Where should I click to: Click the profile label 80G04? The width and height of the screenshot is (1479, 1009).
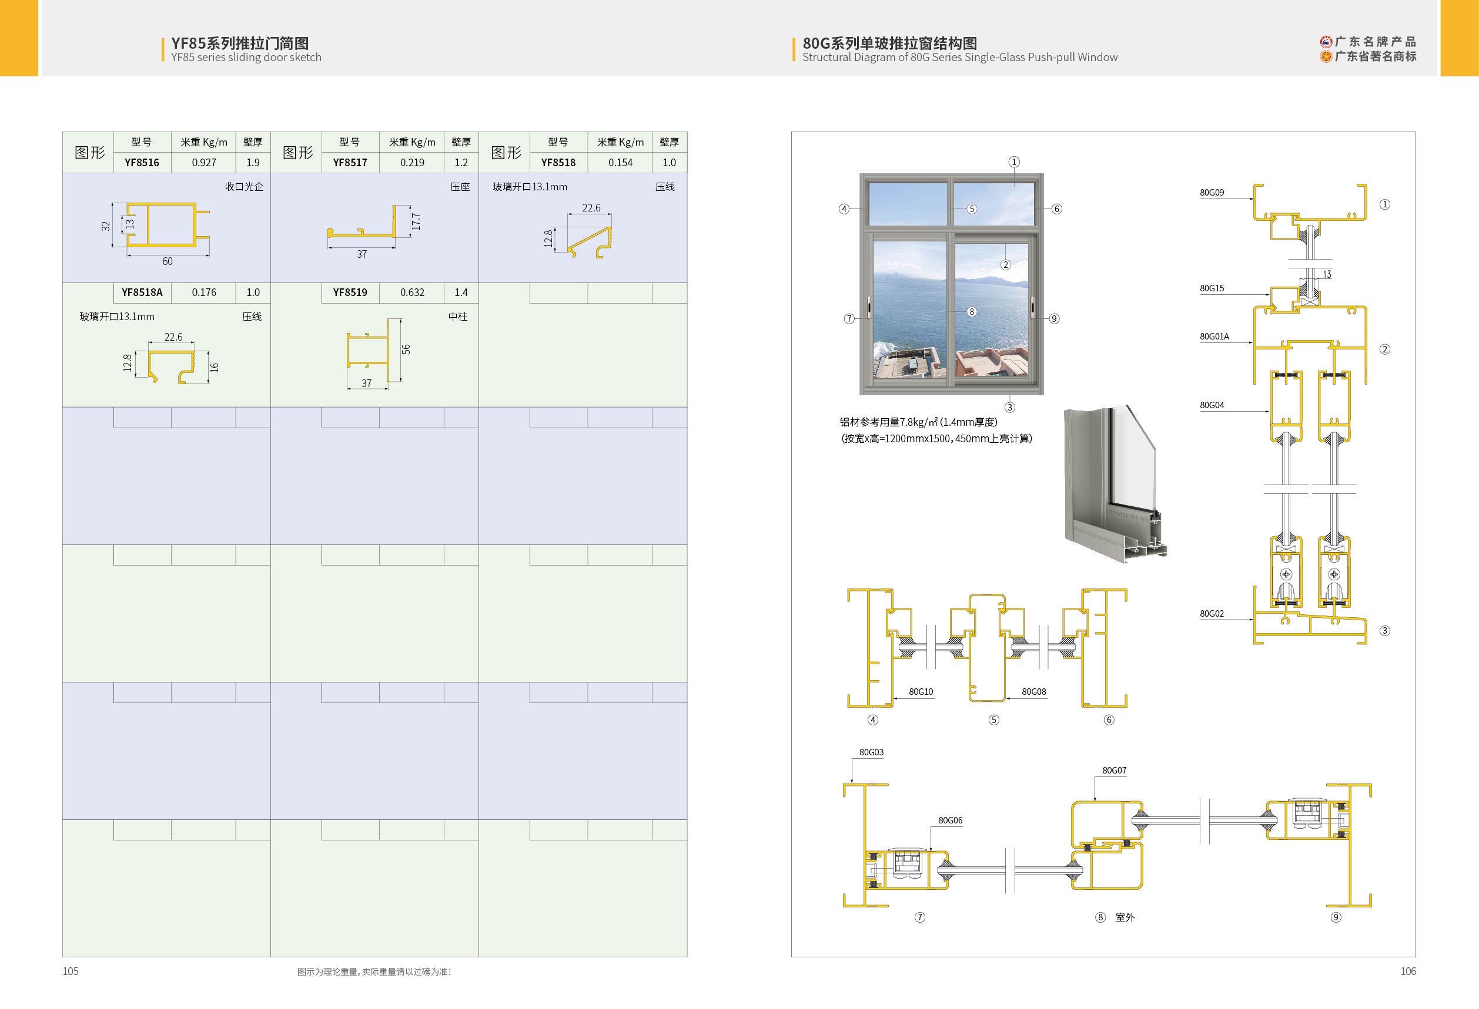[1212, 405]
